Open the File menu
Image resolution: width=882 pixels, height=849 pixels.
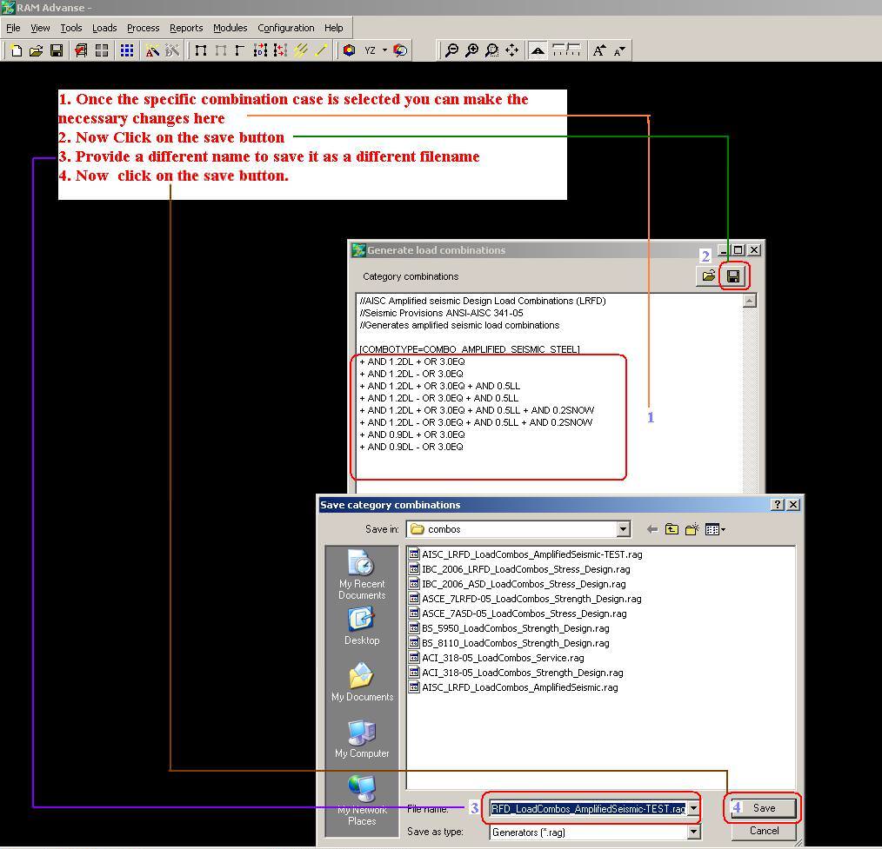click(13, 28)
